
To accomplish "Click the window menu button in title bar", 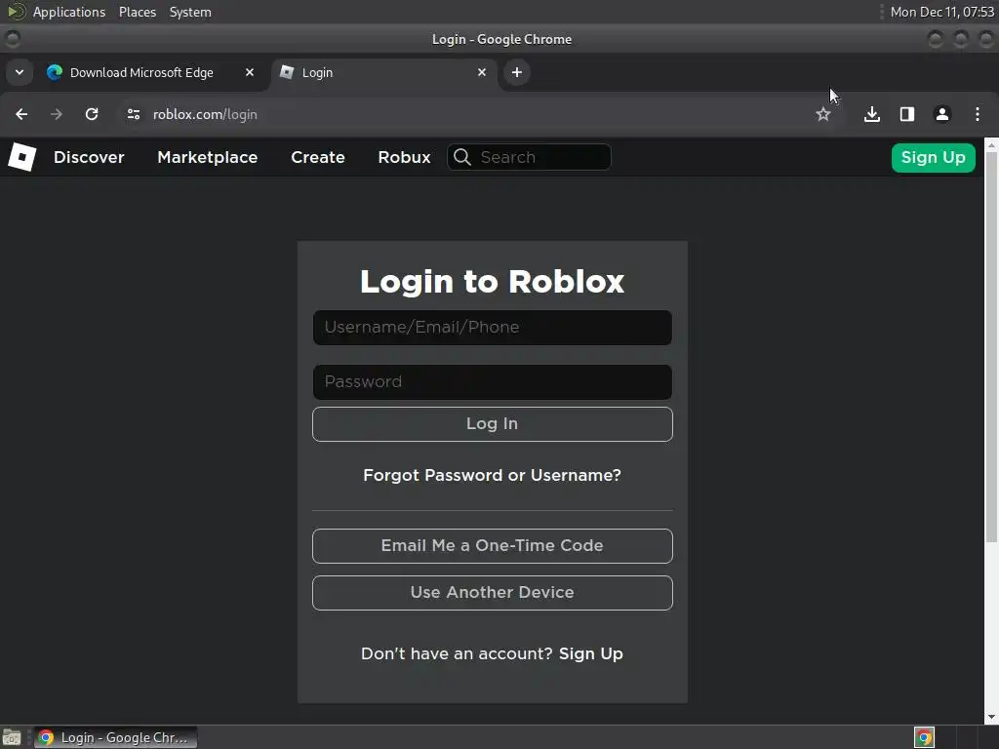I will click(12, 39).
